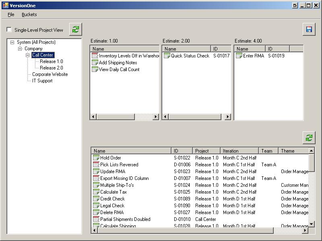The image size is (322, 241).
Task: Collapse the Company tree node
Action: (20, 49)
